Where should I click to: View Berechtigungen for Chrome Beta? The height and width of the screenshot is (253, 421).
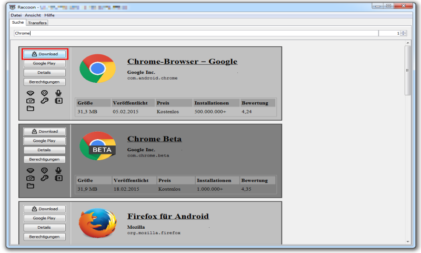45,159
